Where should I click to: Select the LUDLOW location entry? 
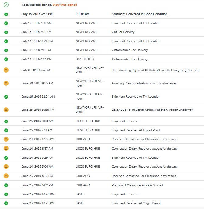(x=82, y=14)
